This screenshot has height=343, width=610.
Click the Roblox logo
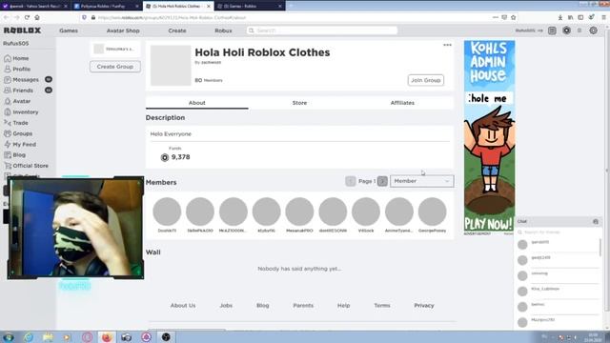[x=22, y=30]
